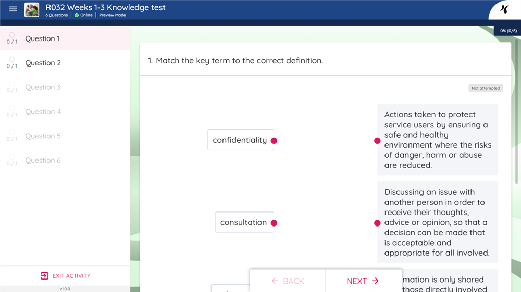Click the dot beside 'Actions taken to protect' definition
This screenshot has width=521, height=292.
pyautogui.click(x=377, y=141)
